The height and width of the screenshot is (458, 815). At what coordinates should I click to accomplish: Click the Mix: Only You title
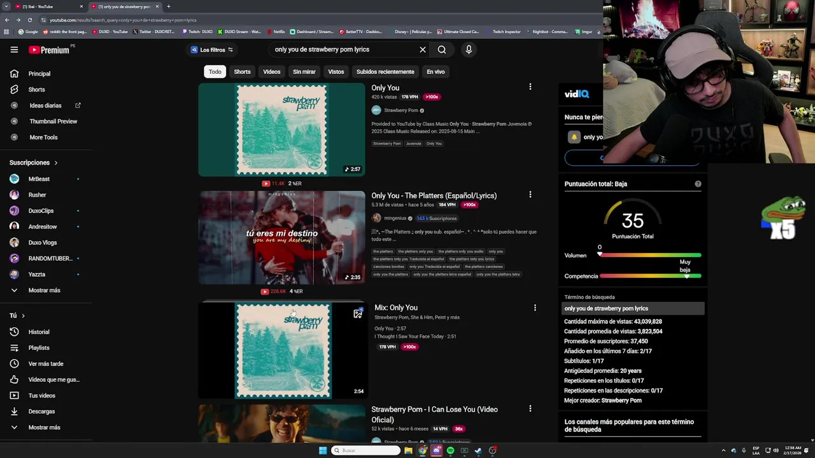(x=396, y=307)
